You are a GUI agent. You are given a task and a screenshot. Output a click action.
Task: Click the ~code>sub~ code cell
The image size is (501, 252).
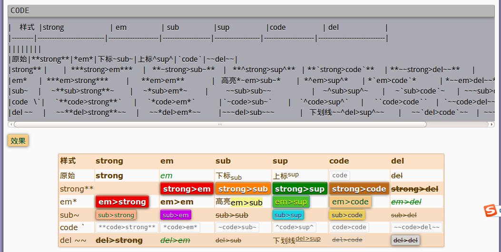[x=237, y=227]
